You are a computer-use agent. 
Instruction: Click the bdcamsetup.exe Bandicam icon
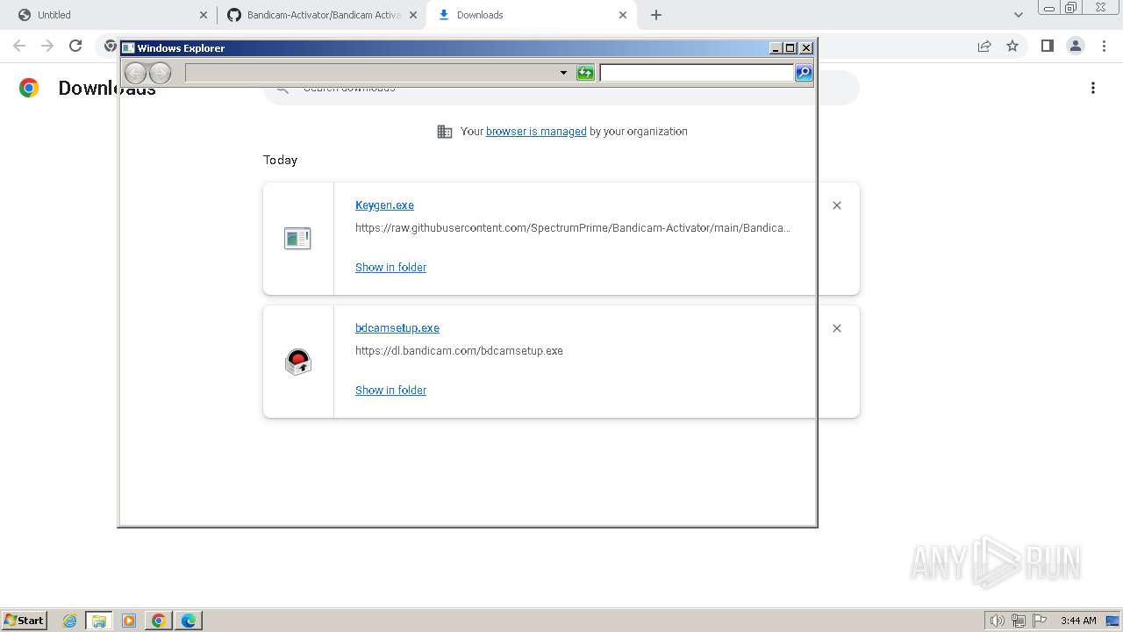[x=298, y=362]
